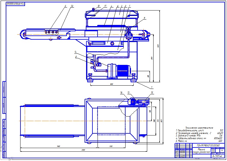This screenshot has width=227, height=161.
Task: Click the coordinate origin marker at bottom-left
Action: pos(11,158)
